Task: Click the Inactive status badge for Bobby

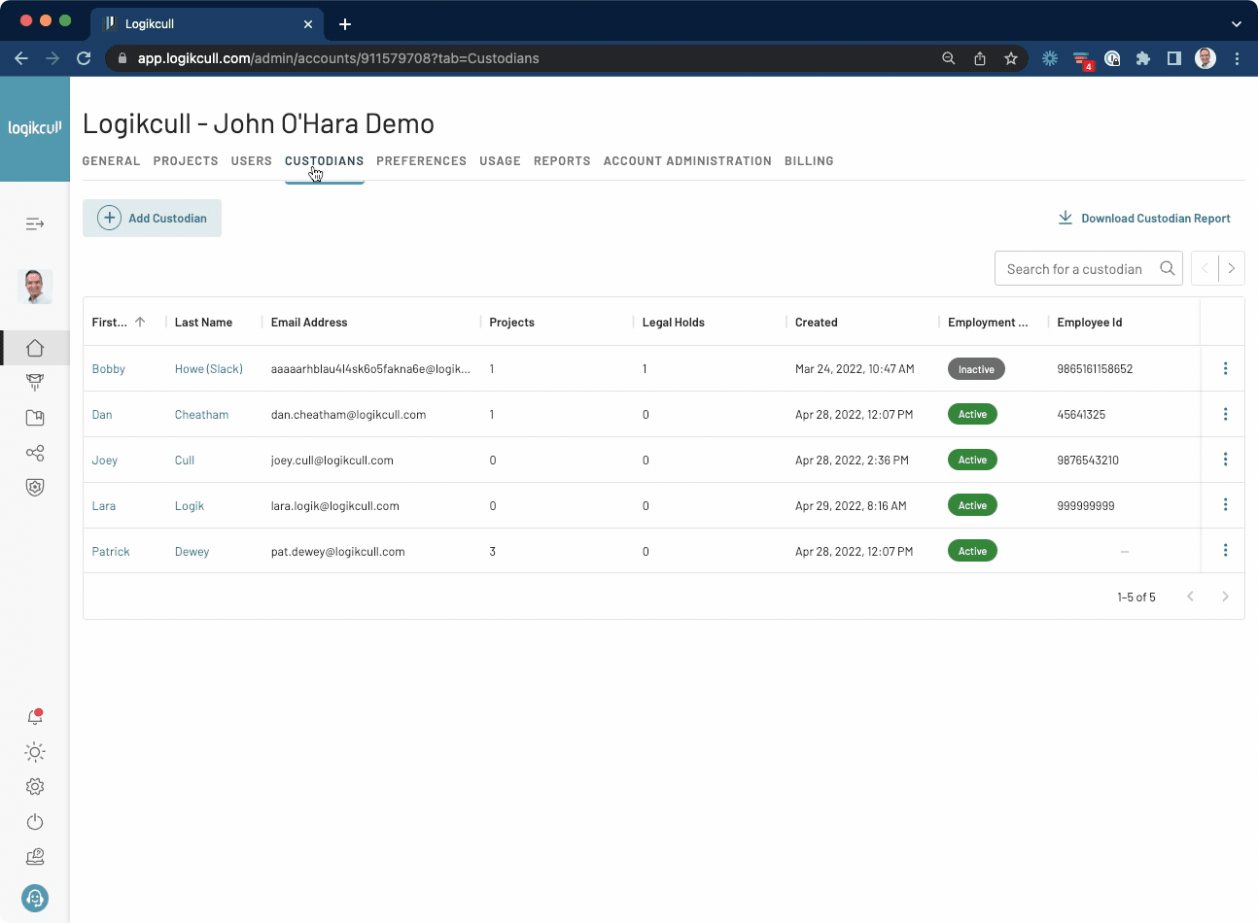Action: (976, 369)
